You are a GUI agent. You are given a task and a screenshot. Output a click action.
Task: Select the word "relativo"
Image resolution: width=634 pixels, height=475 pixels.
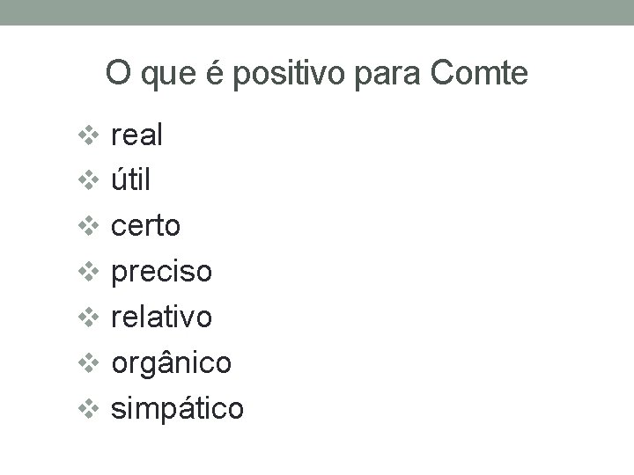161,317
